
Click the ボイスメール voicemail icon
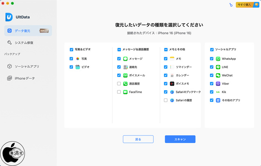click(x=125, y=75)
